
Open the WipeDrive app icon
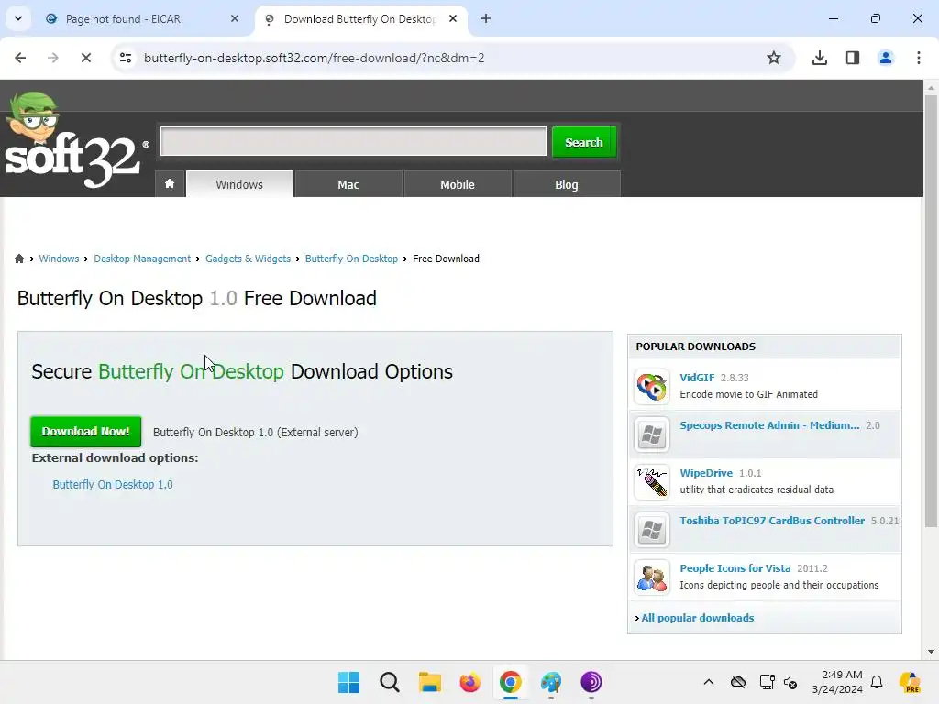point(652,482)
